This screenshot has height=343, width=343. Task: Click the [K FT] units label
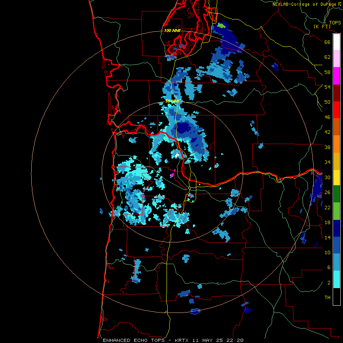(322, 26)
